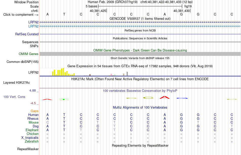Select the Scale track label

pyautogui.click(x=34, y=6)
